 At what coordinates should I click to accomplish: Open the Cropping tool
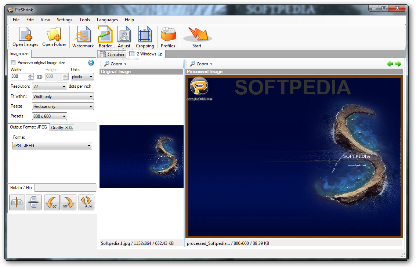145,37
